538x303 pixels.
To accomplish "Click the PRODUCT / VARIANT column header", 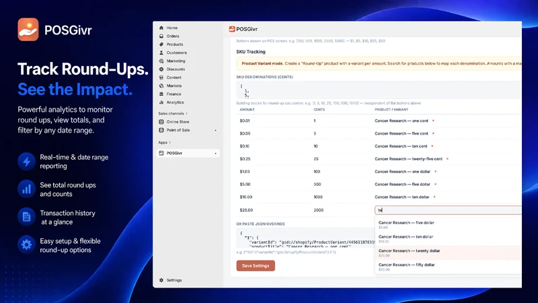I will point(391,110).
